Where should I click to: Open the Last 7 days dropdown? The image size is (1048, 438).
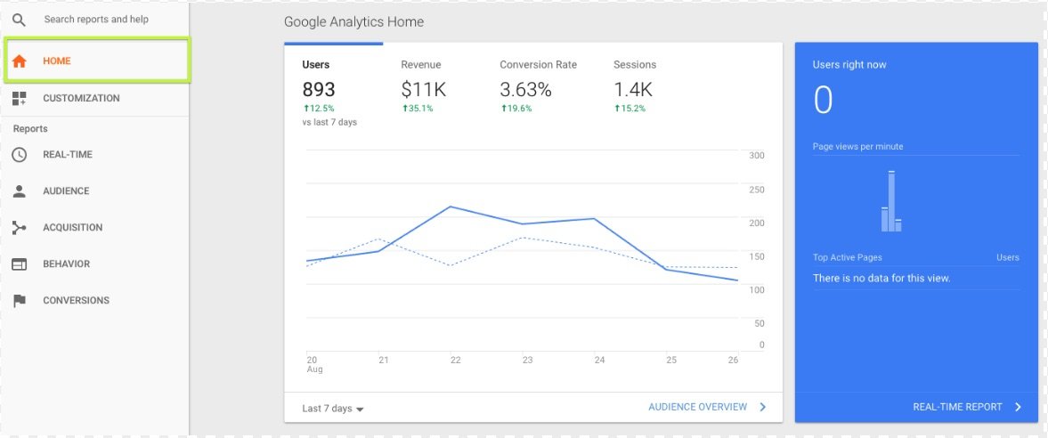point(333,409)
